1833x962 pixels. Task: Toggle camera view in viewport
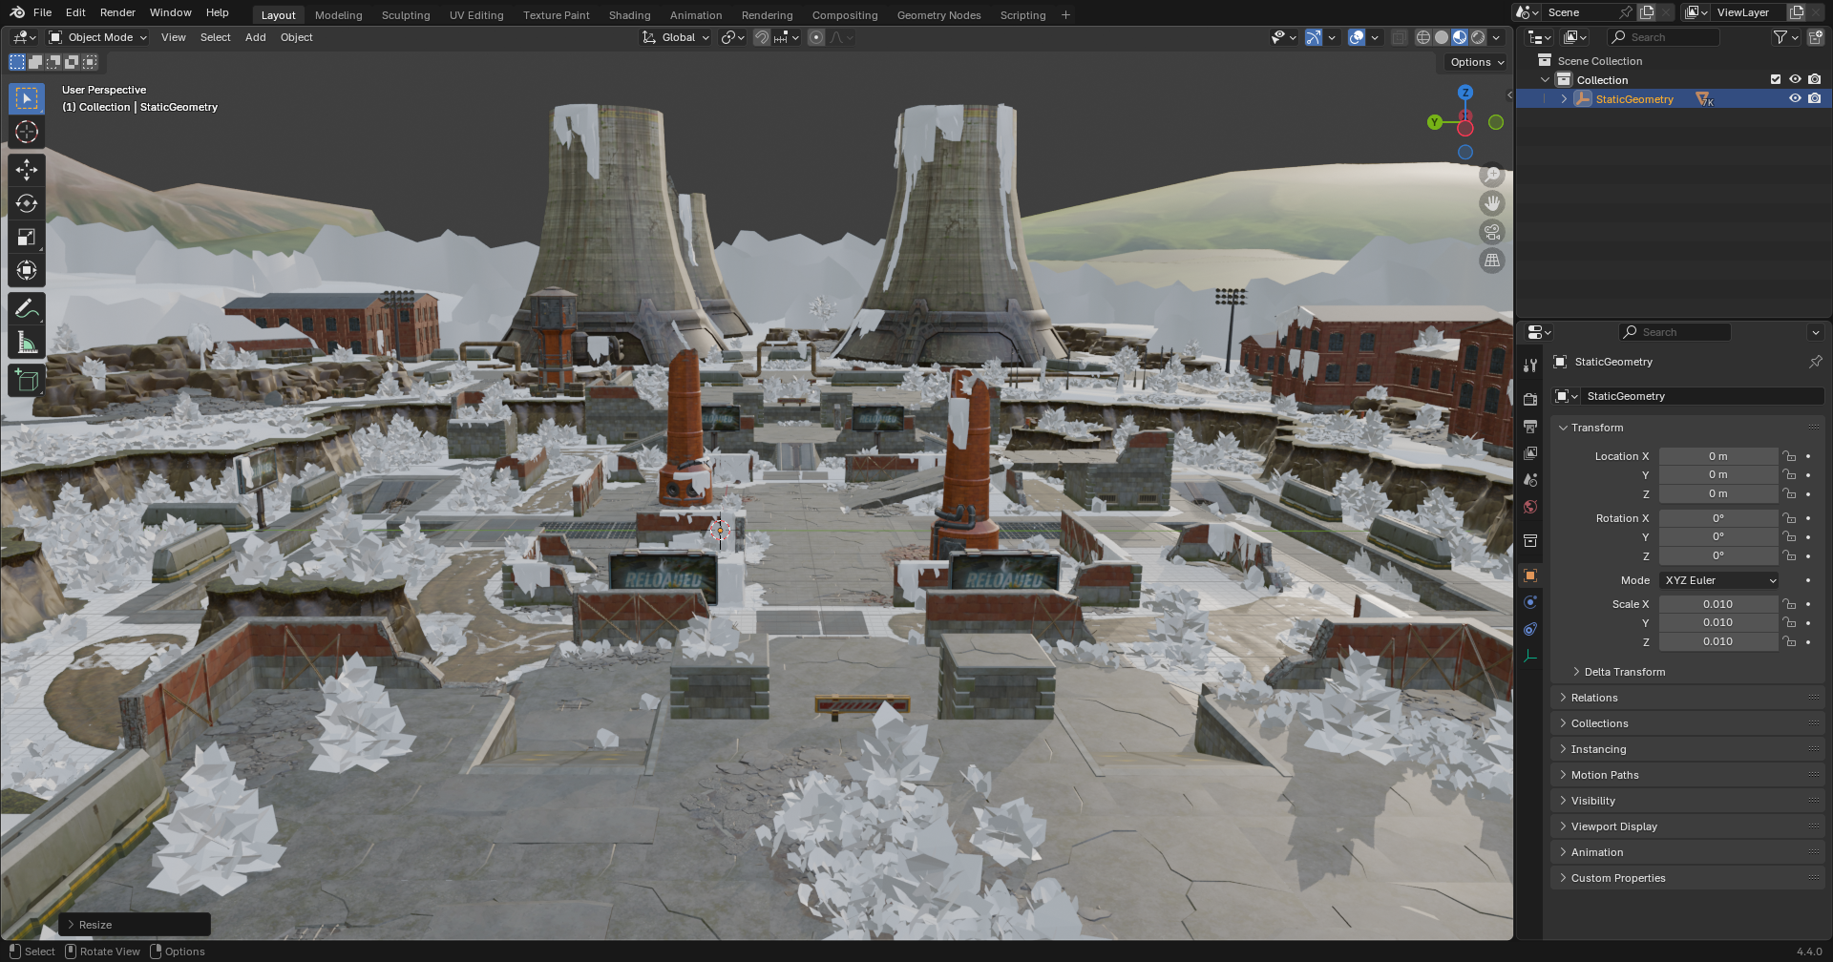pos(1491,232)
